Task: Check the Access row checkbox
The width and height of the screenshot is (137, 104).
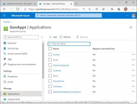Action: (x=50, y=54)
